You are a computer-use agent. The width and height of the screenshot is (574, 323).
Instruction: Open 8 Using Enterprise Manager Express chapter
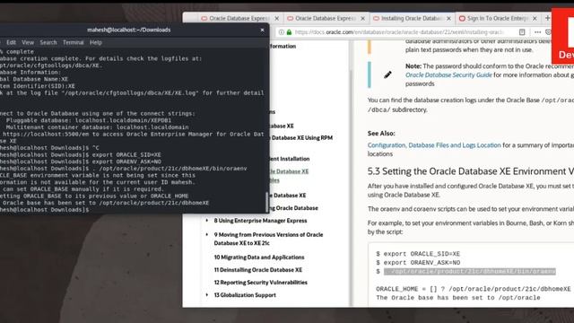point(260,221)
